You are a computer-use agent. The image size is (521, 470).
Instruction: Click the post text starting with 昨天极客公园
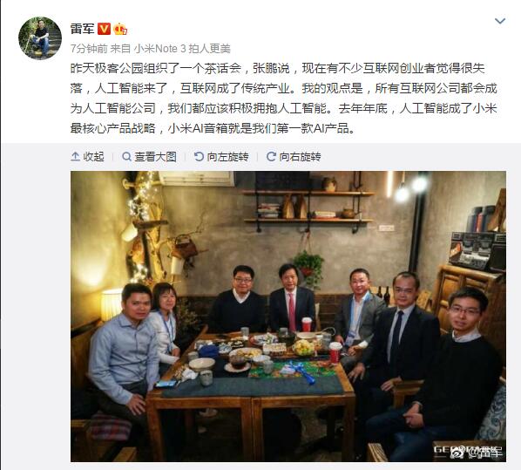pos(284,99)
